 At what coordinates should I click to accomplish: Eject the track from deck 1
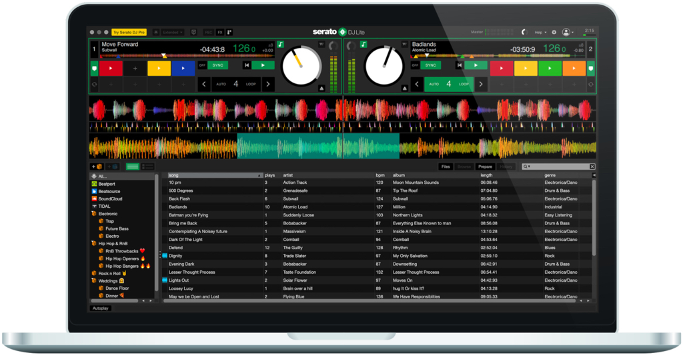tap(321, 89)
